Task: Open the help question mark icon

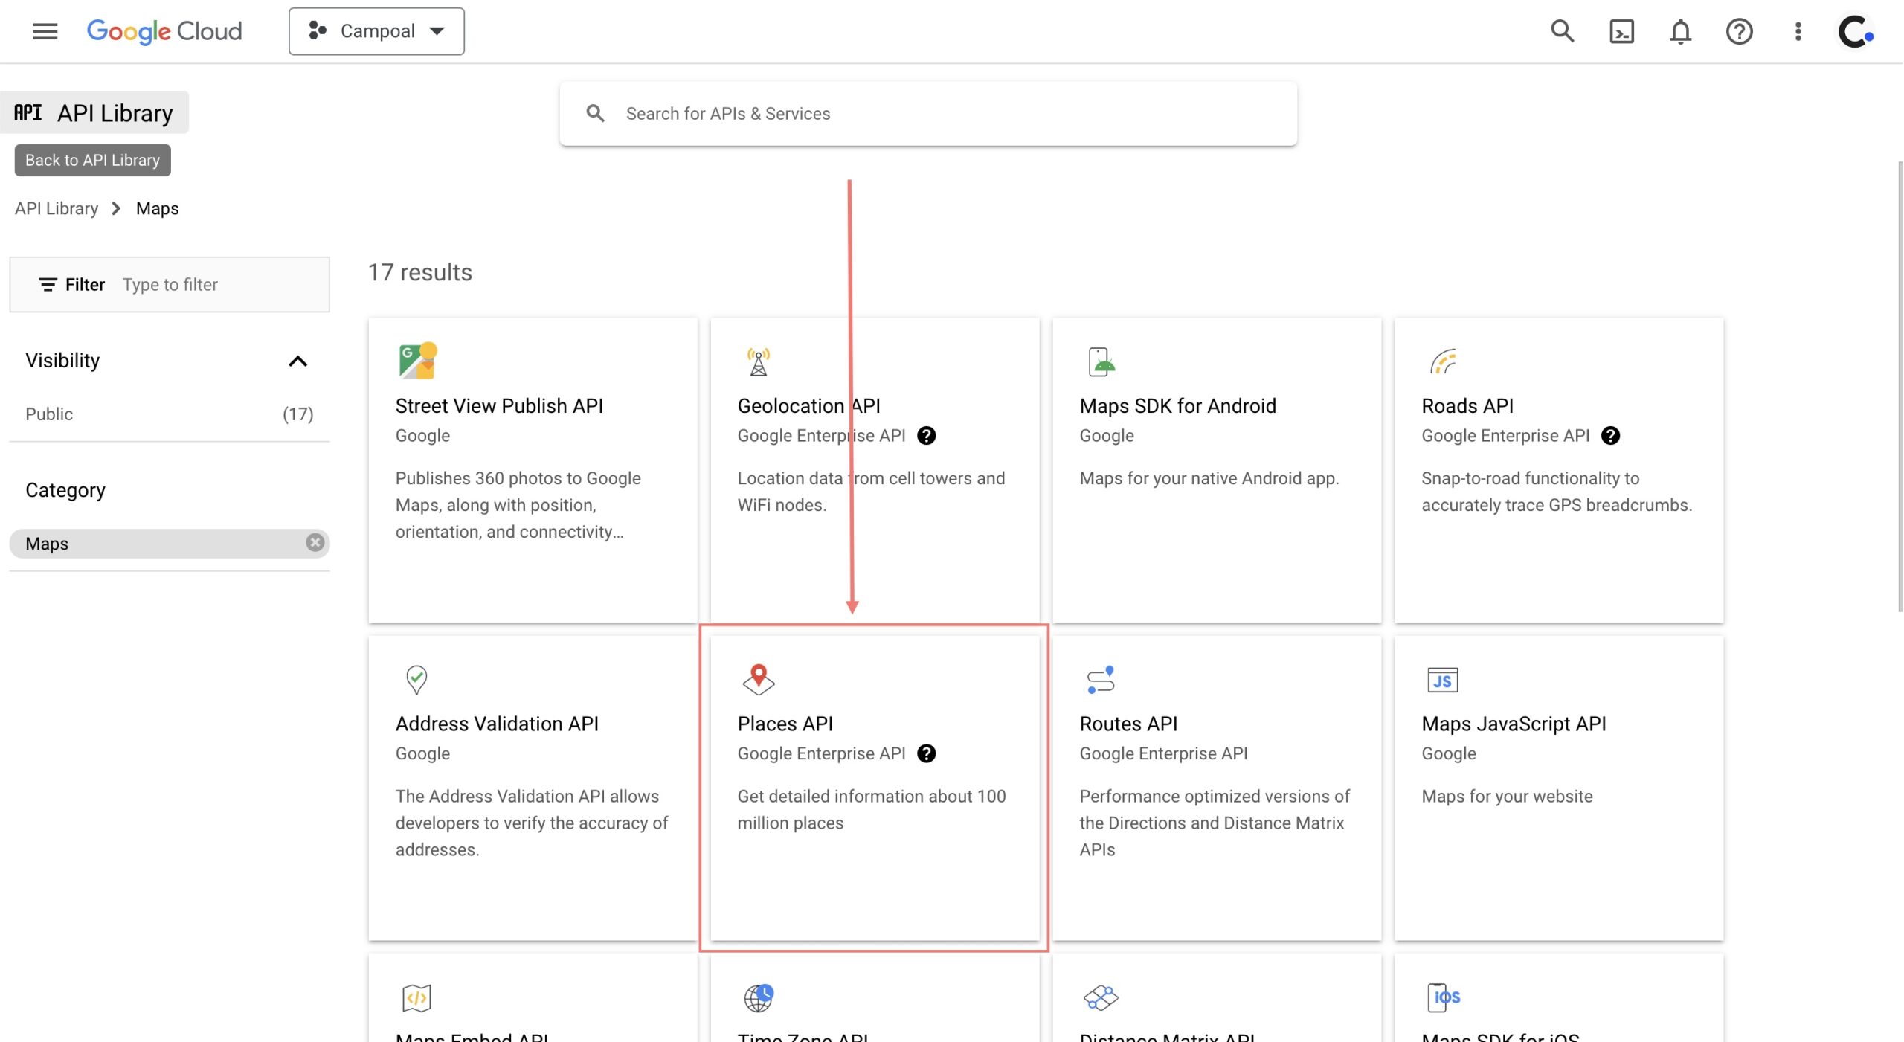Action: click(1739, 31)
